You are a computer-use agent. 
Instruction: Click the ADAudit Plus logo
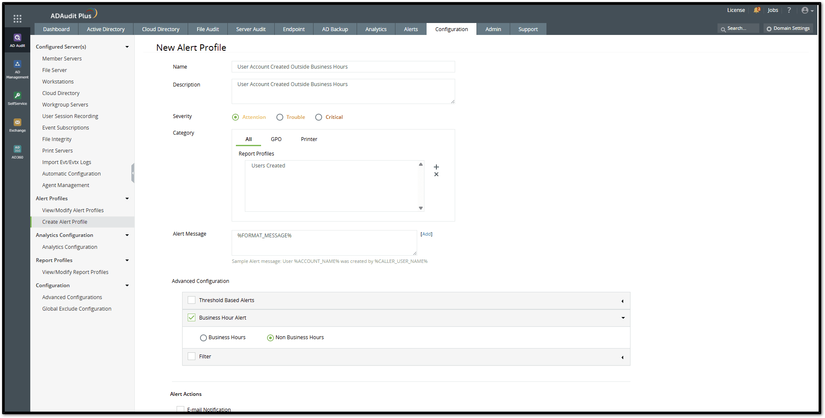pos(74,14)
